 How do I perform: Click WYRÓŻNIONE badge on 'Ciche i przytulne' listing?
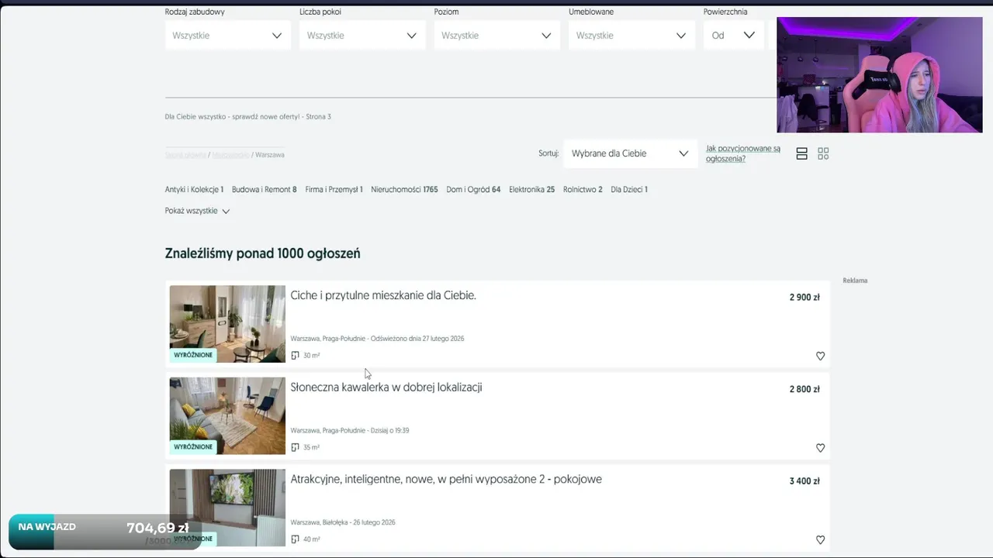pos(193,355)
